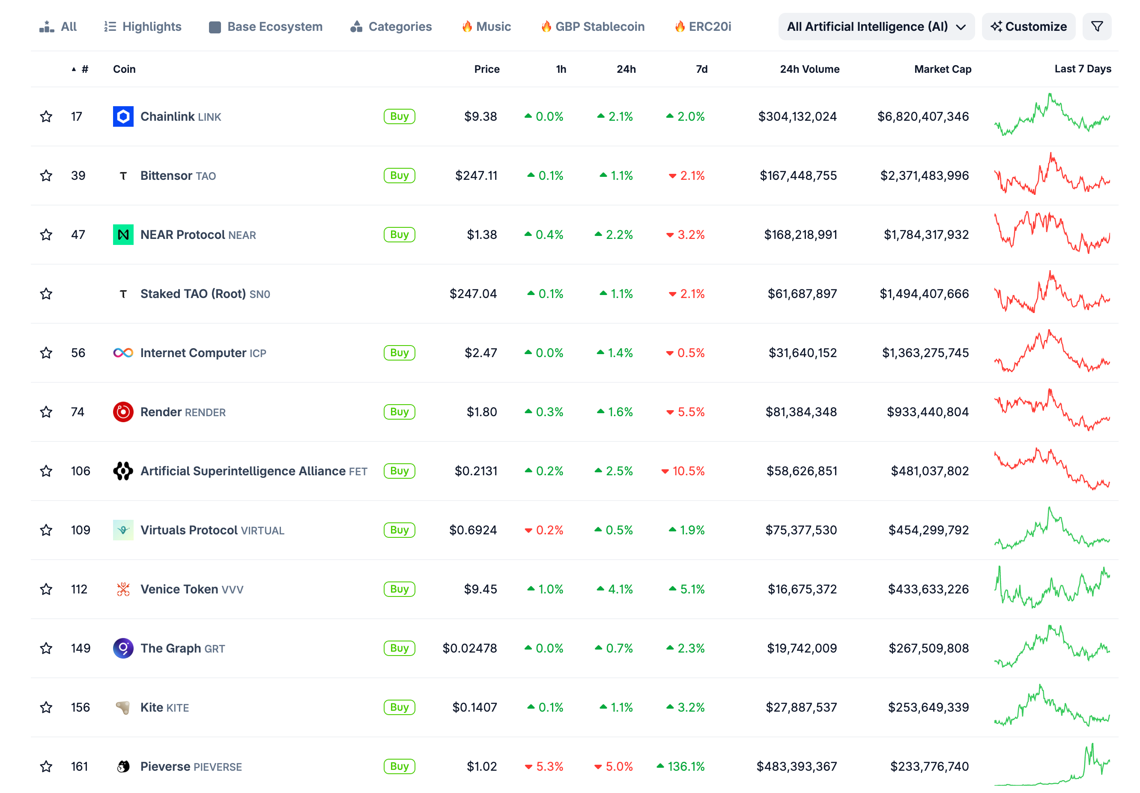Click the Internet Computer infinity icon

(x=123, y=353)
